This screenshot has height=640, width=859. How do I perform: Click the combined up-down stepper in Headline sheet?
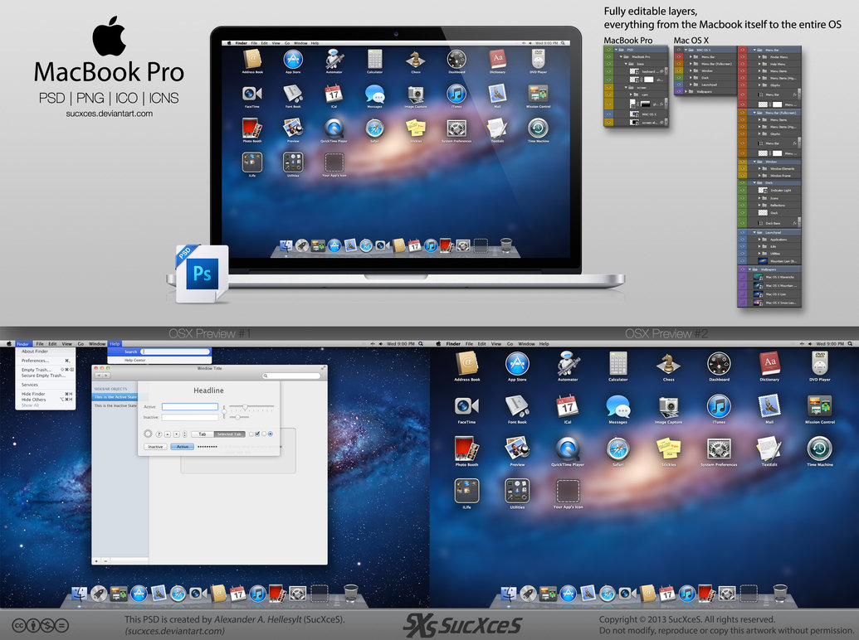pos(184,434)
